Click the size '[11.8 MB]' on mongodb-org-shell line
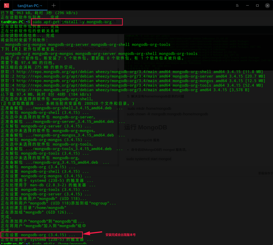The image size is (273, 245). 253,72
